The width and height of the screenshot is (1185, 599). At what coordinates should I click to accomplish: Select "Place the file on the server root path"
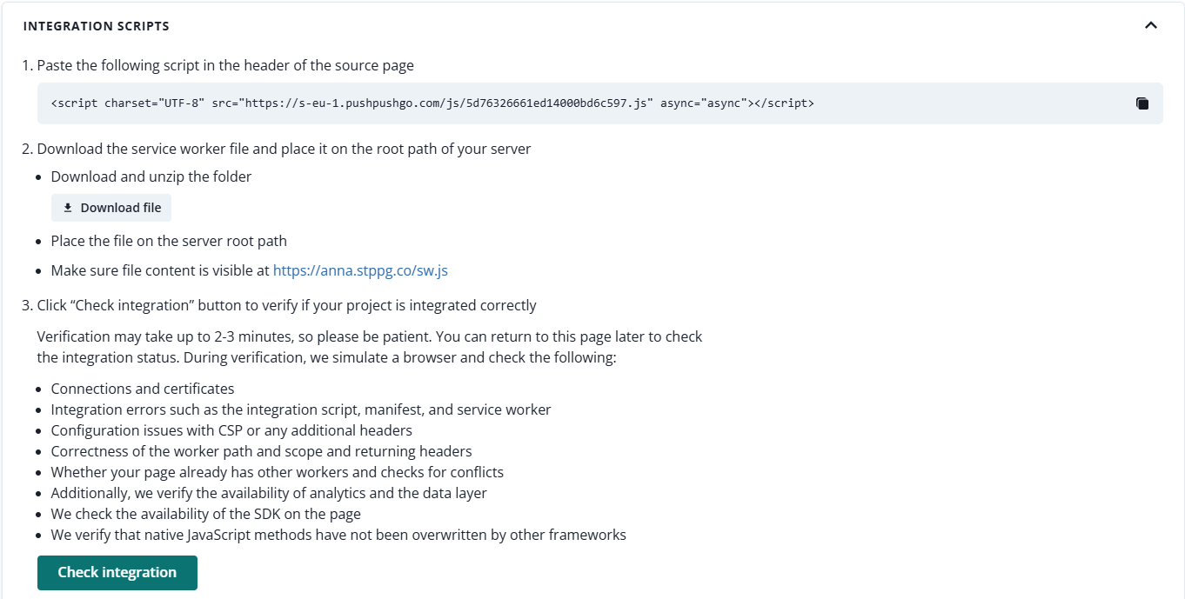[169, 241]
